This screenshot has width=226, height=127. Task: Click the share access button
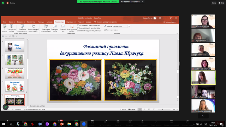[x=170, y=22]
